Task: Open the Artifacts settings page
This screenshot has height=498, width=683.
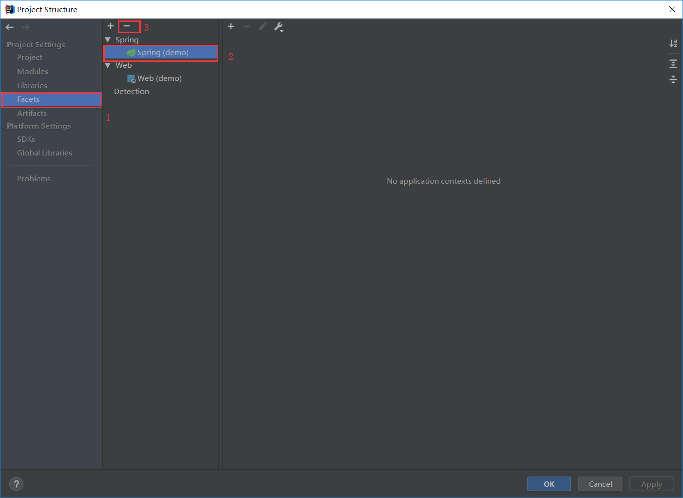Action: pyautogui.click(x=32, y=113)
